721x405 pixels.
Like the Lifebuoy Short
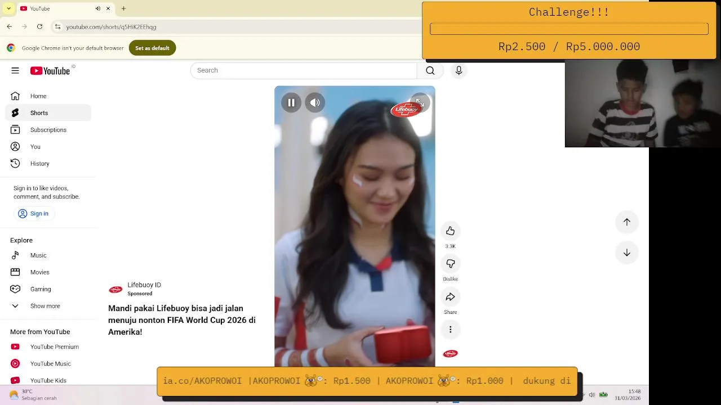click(x=450, y=231)
